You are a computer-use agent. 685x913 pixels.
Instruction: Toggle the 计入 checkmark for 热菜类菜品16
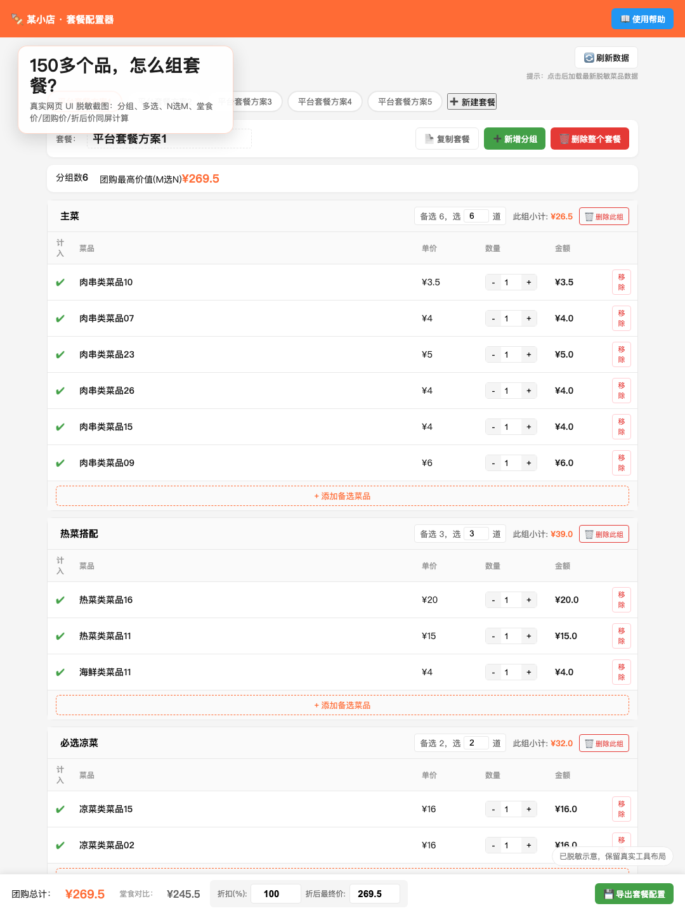pyautogui.click(x=60, y=600)
